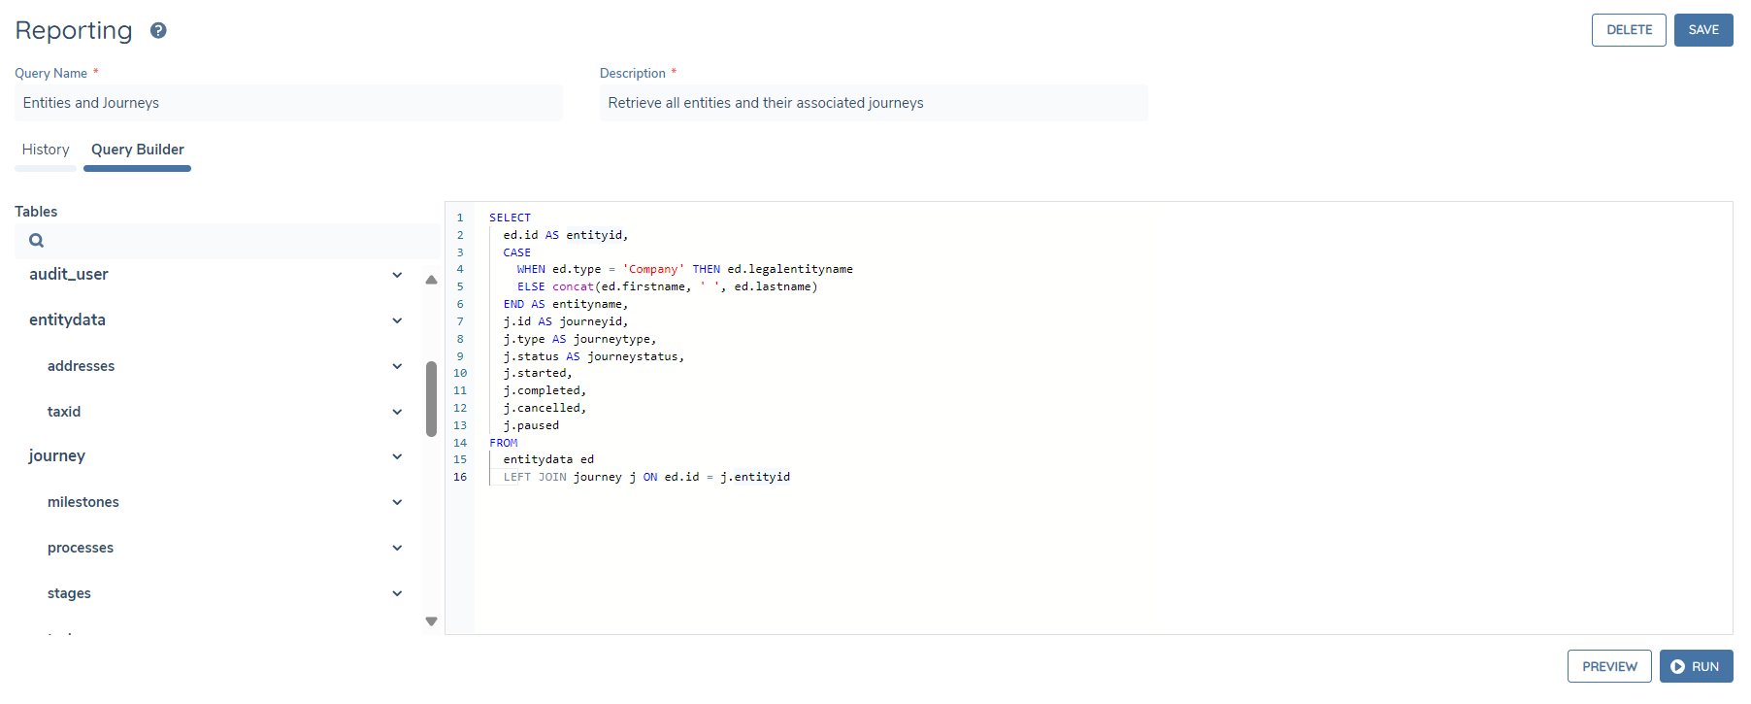Click the LEFT JOIN keywords on line 16
1751x704 pixels.
[535, 477]
